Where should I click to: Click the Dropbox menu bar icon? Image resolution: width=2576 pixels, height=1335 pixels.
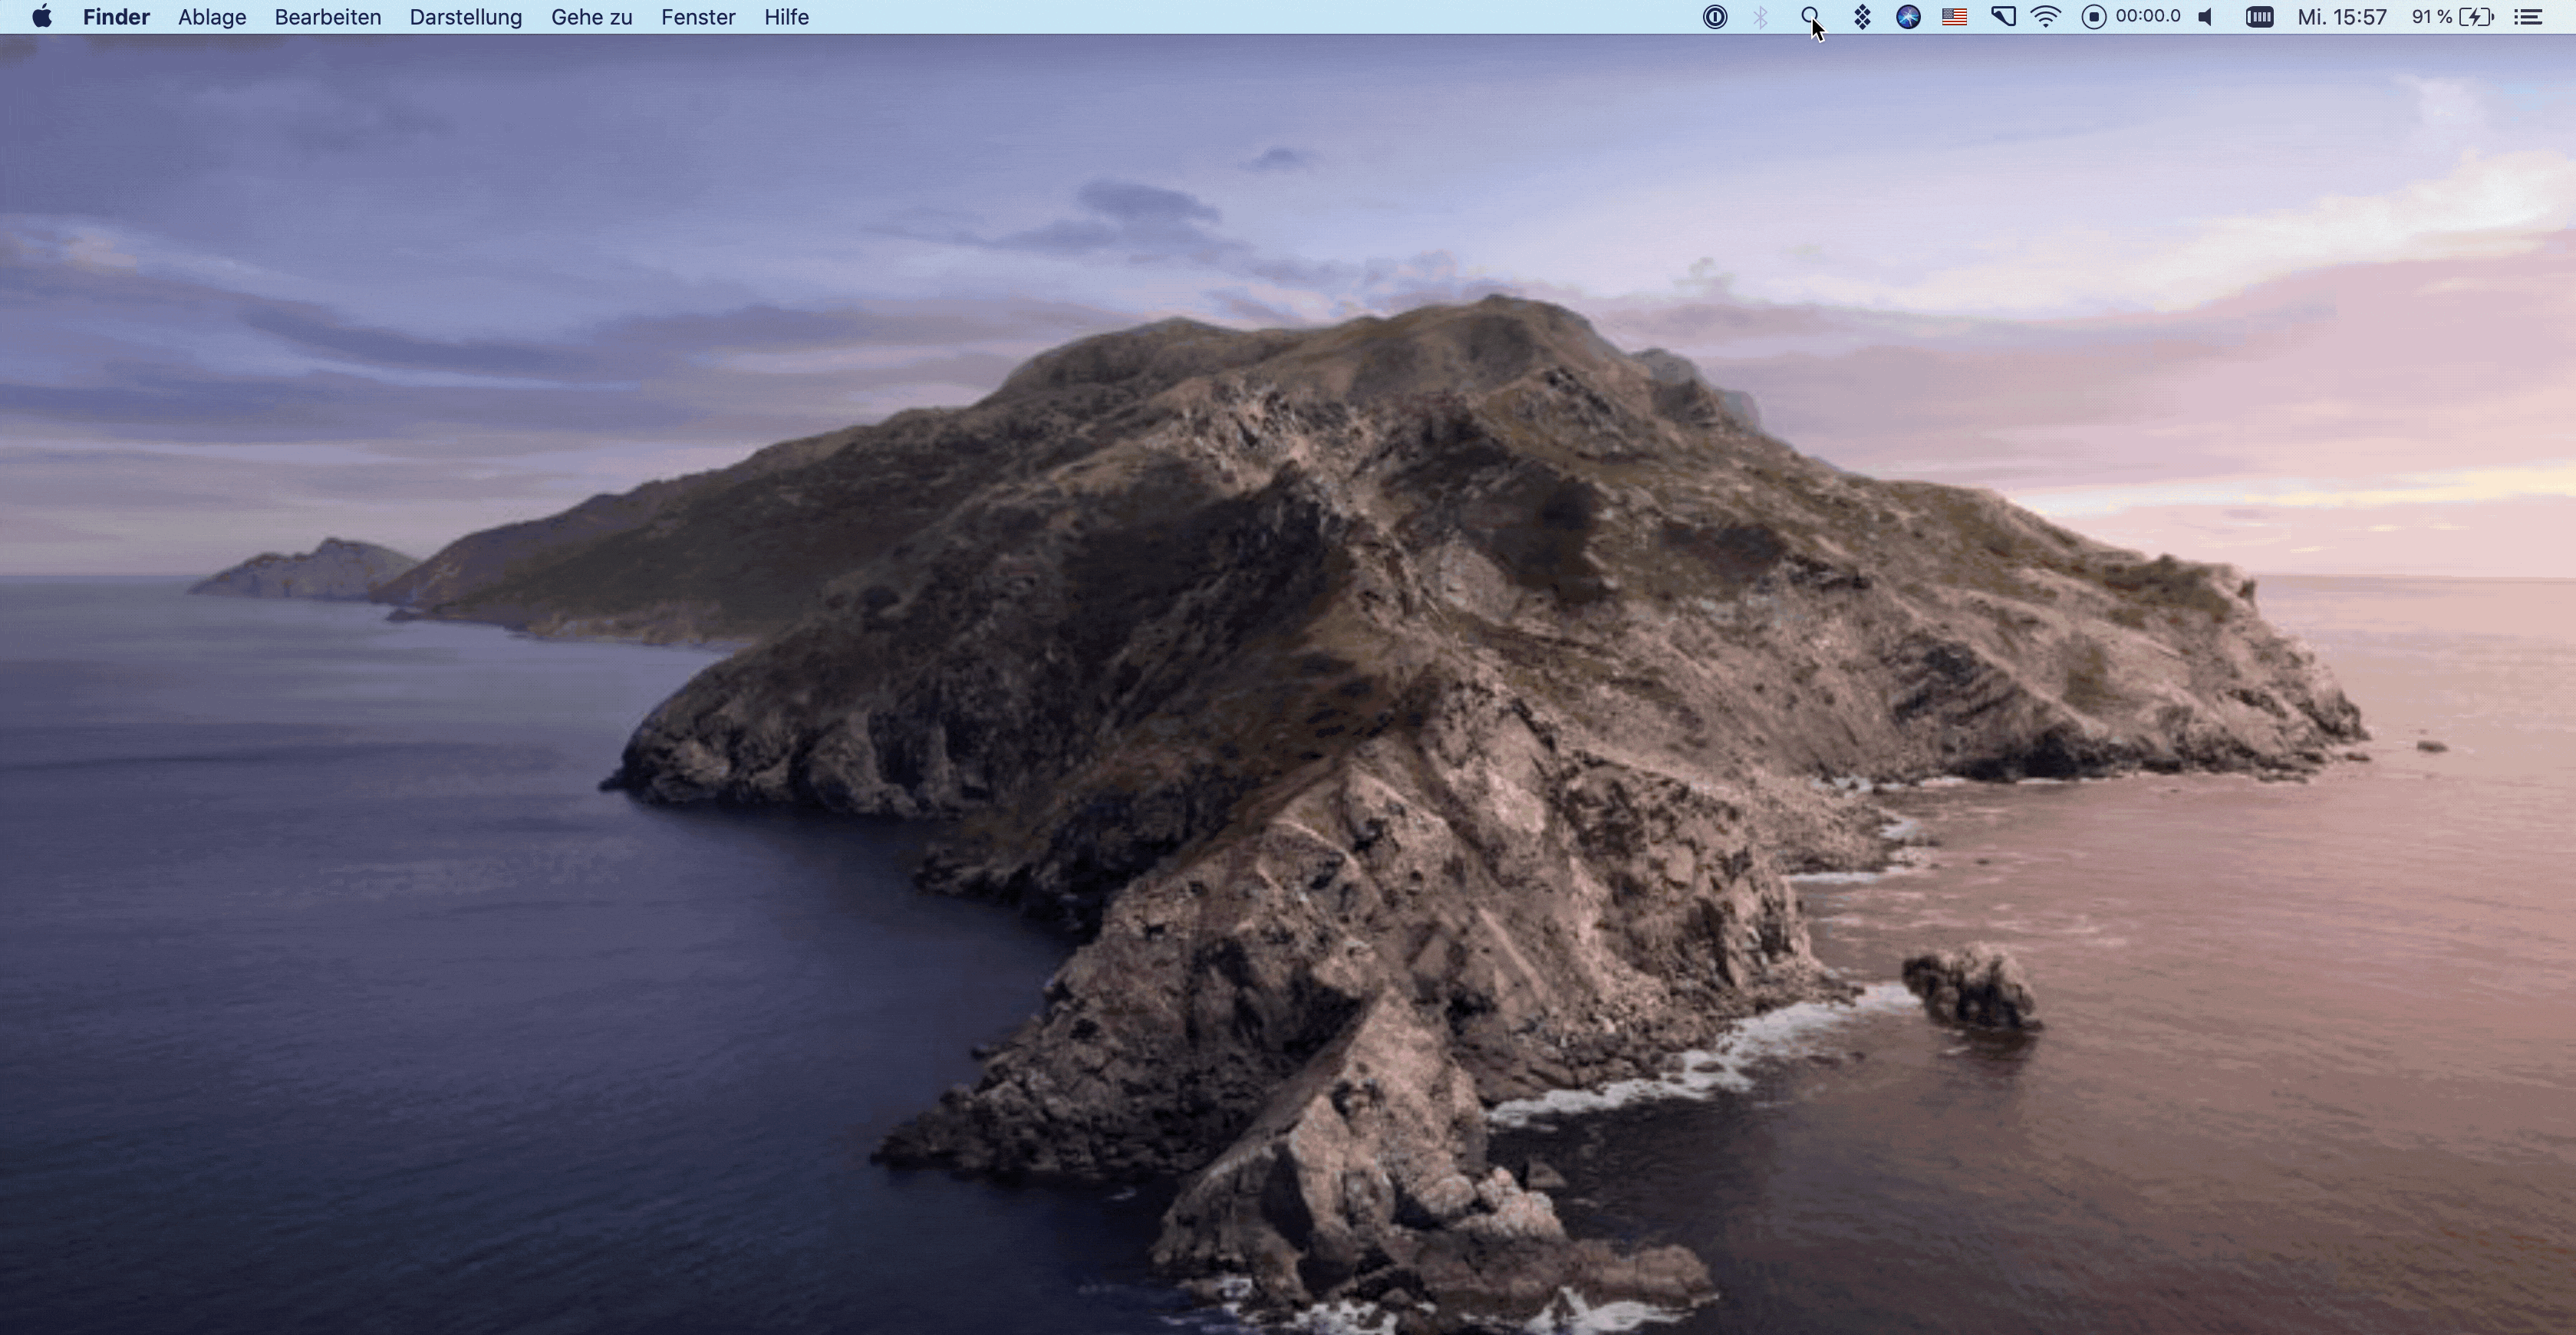point(1862,17)
